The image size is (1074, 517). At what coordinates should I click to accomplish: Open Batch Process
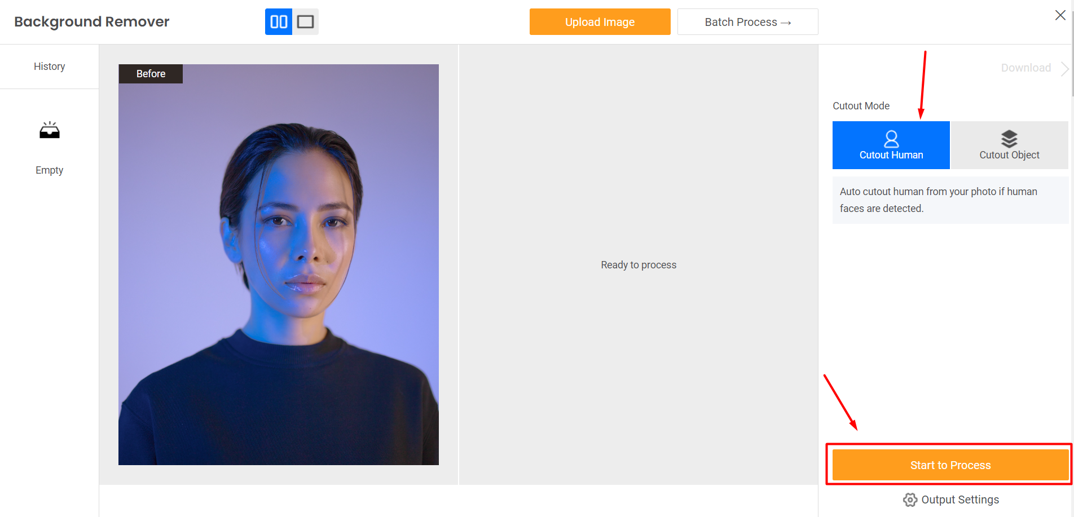[747, 22]
